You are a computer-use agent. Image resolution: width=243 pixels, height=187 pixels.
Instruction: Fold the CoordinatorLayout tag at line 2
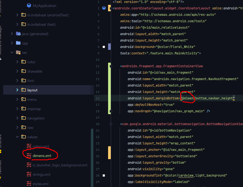pyautogui.click(x=111, y=8)
